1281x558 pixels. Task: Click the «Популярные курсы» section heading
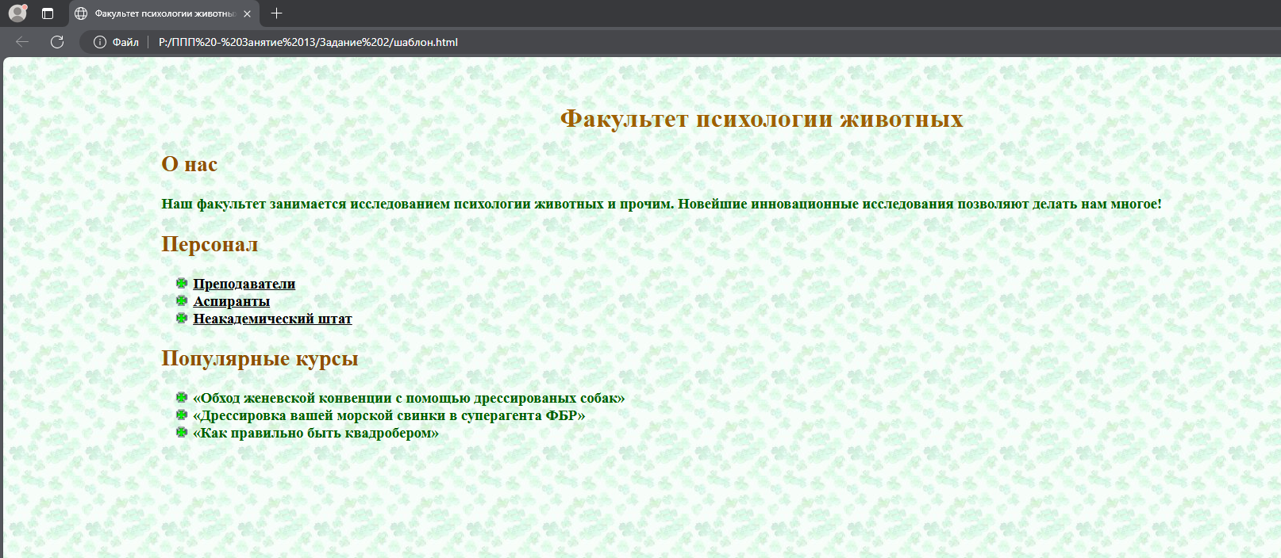click(x=260, y=359)
